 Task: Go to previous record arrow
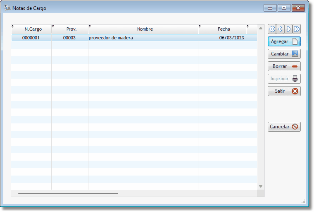click(280, 29)
